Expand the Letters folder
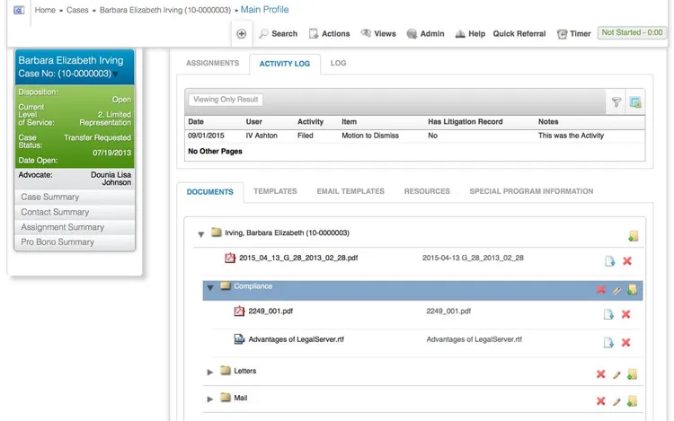 pos(210,372)
